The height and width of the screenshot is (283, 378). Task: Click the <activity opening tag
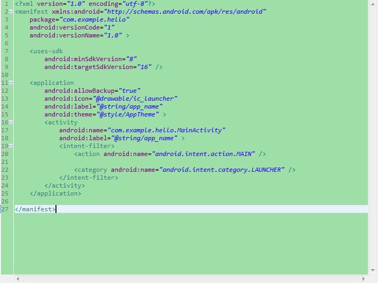pos(61,122)
